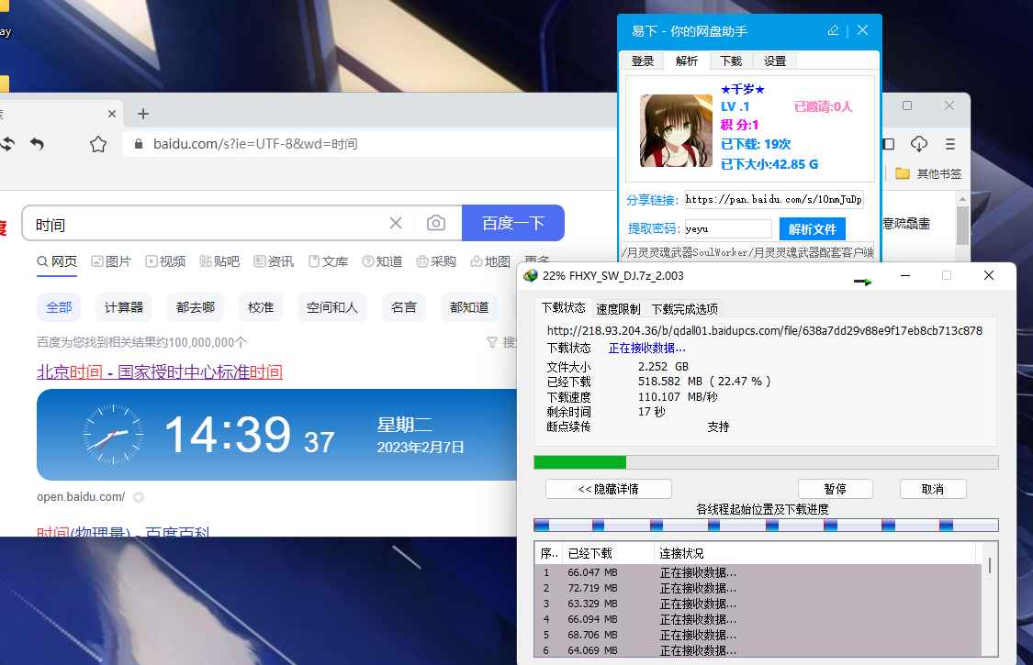
Task: Open Baidu 资讯 search category
Action: click(x=274, y=261)
